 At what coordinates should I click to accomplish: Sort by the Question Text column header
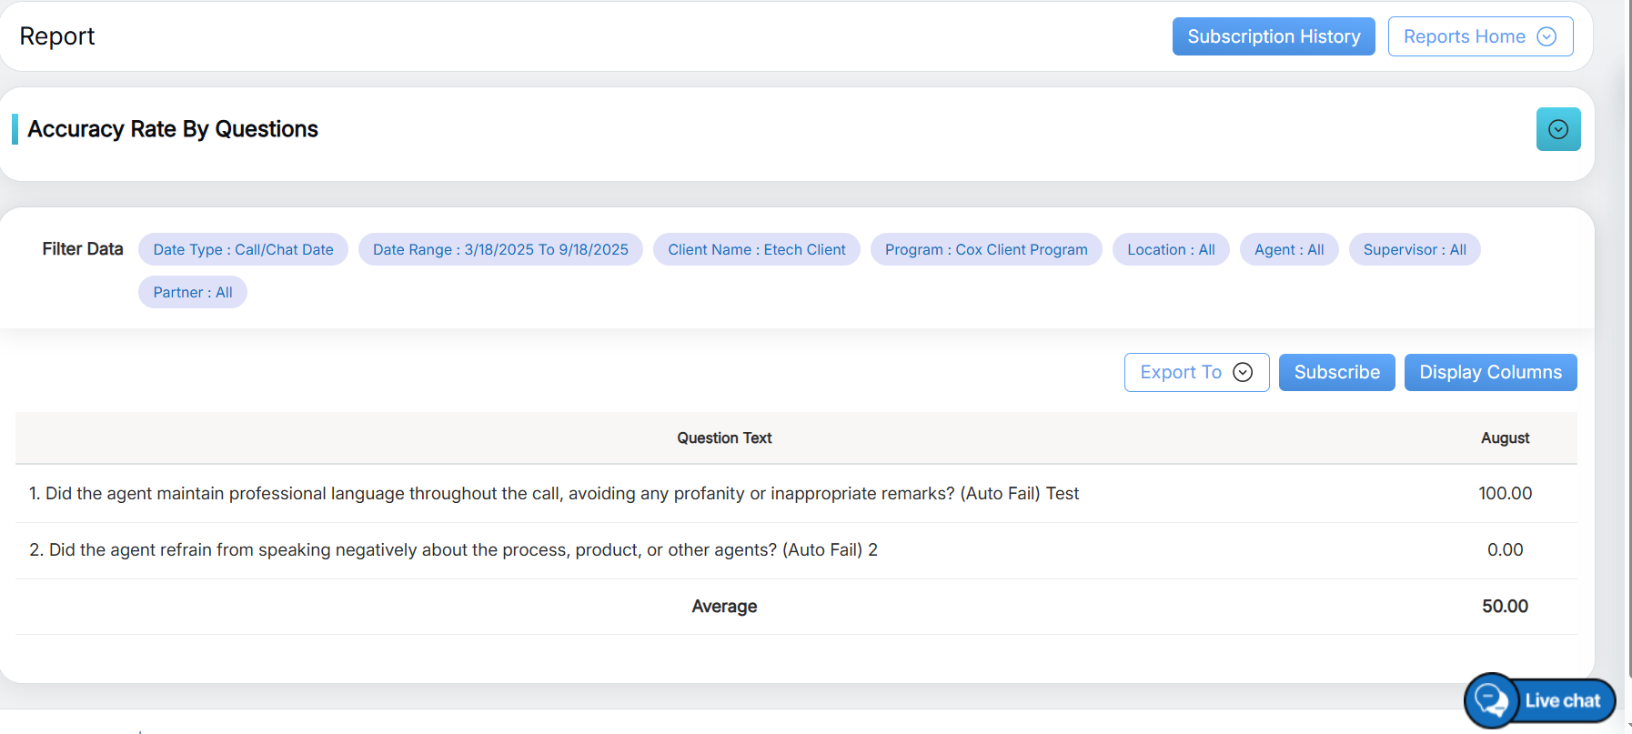coord(724,438)
